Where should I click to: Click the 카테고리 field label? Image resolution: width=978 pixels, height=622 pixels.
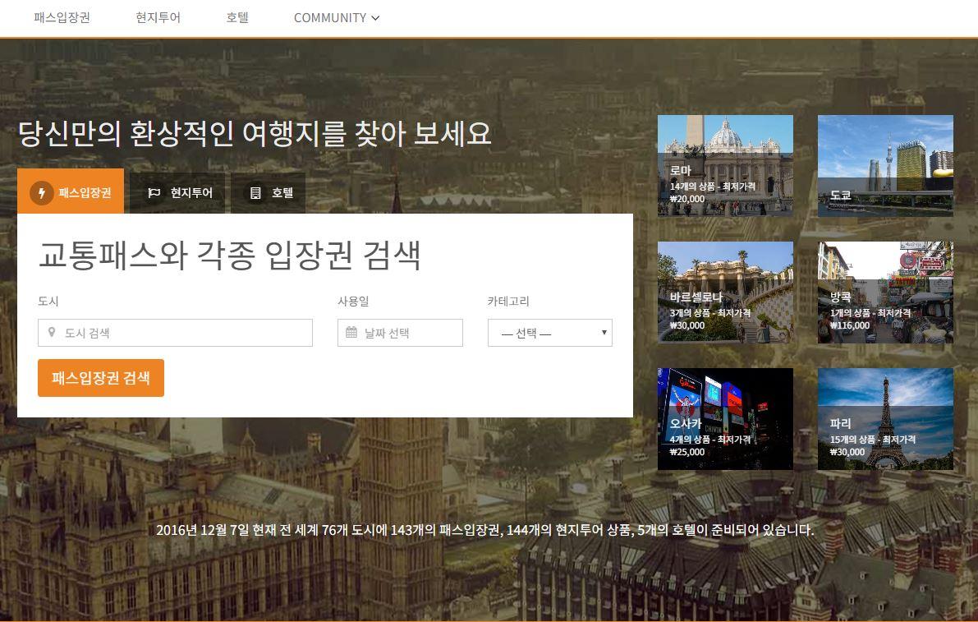(x=508, y=301)
